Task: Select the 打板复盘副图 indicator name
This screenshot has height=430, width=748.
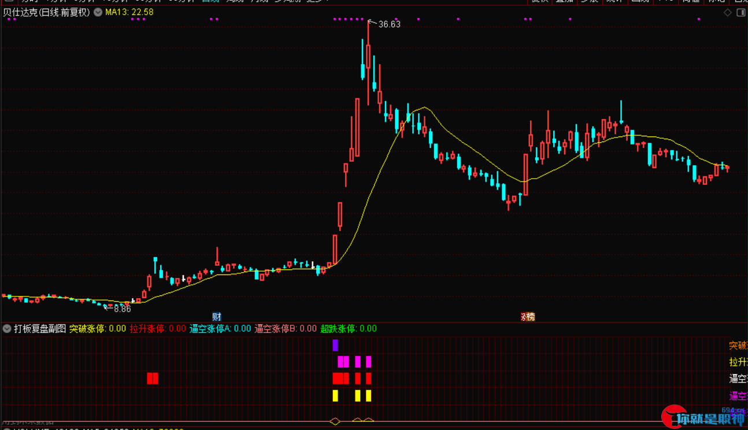Action: pos(40,329)
